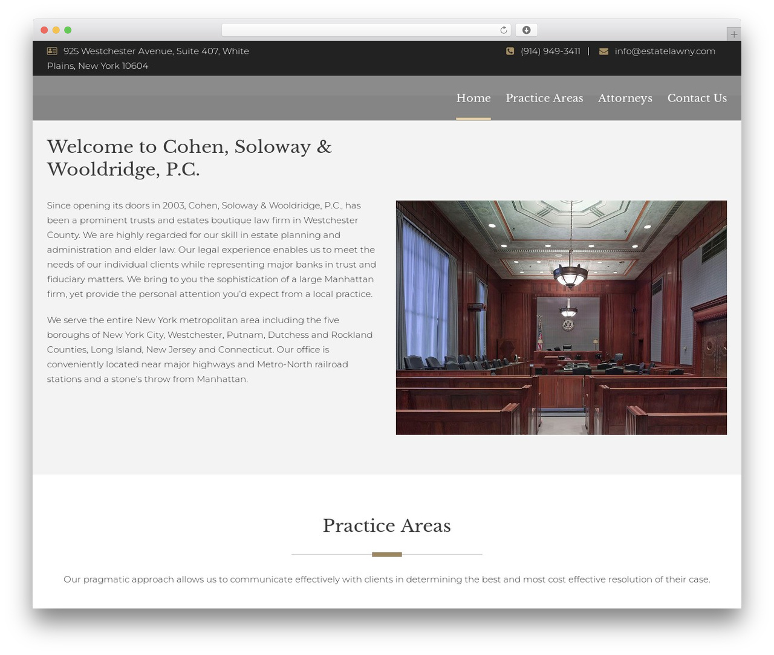
Task: Click the paragraph starting 'Since opening its doors'
Action: click(x=212, y=250)
